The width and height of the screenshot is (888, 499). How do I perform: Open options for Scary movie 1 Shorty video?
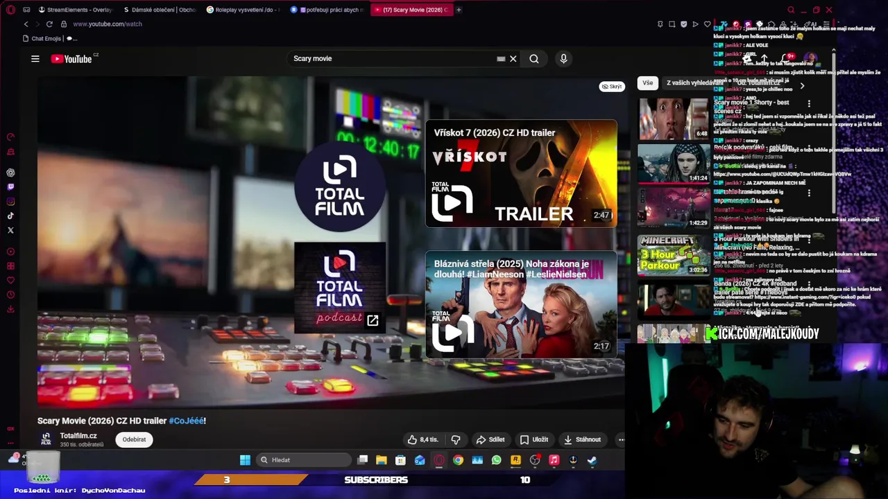point(809,103)
